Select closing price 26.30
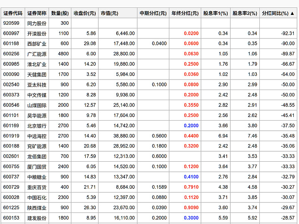299x224 pixels. click(90, 208)
